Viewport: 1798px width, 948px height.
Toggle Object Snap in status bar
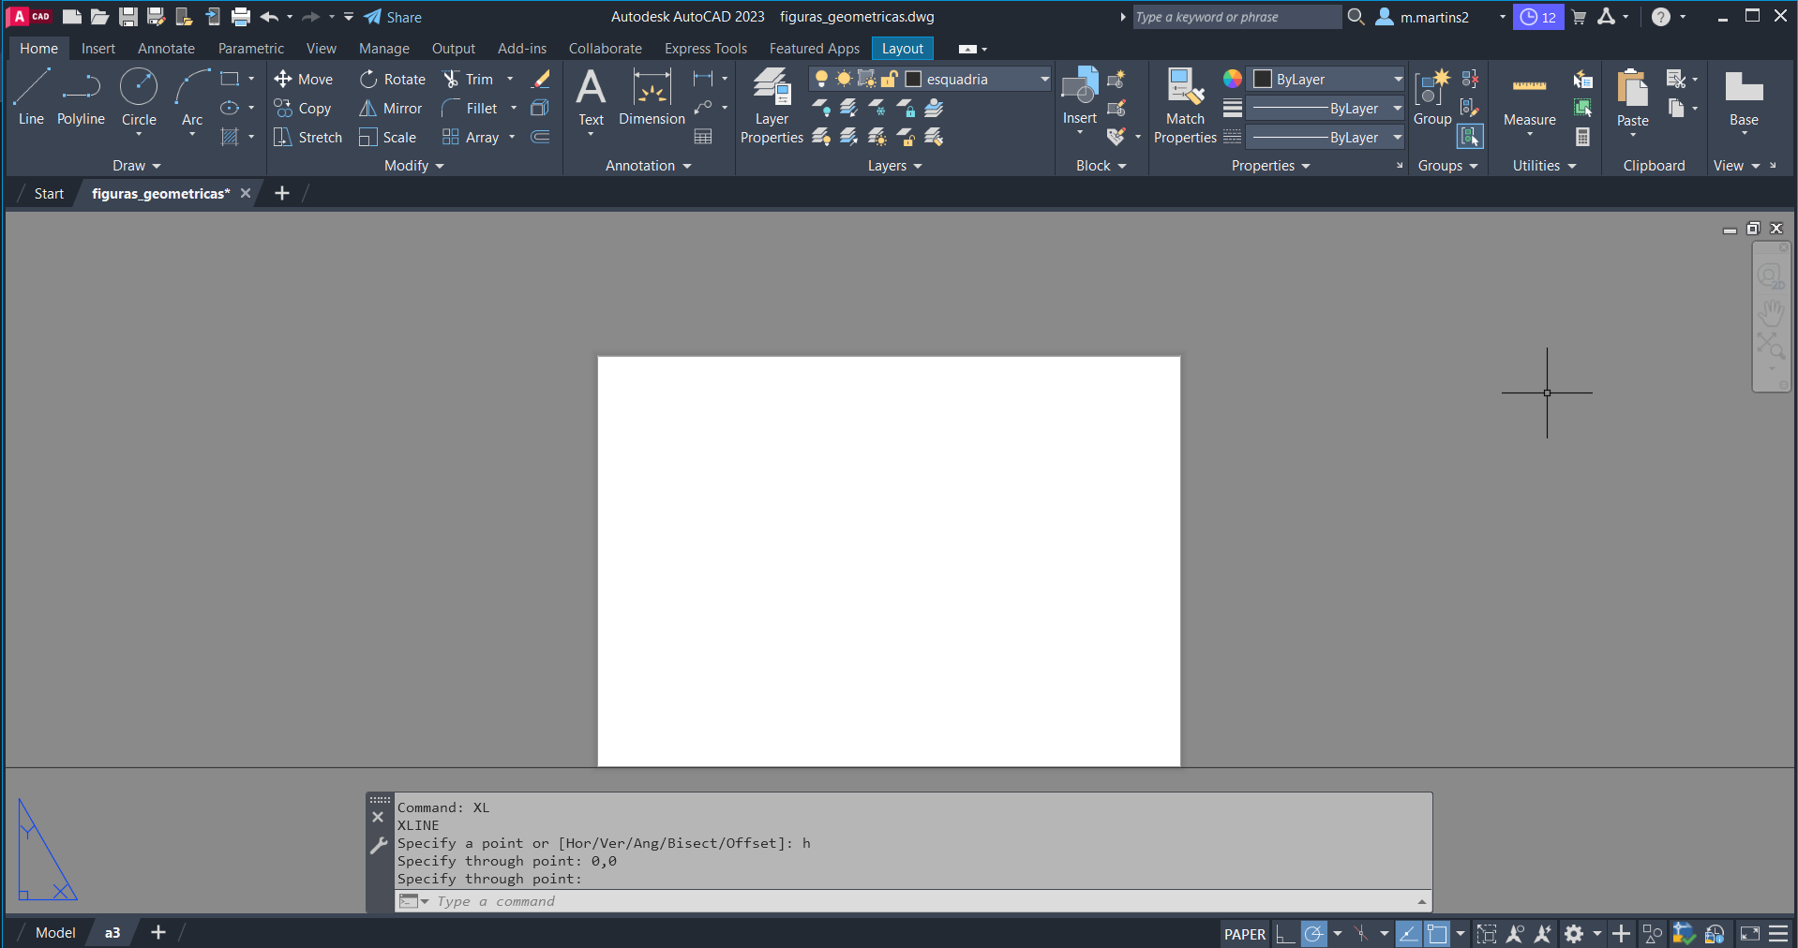click(x=1437, y=934)
